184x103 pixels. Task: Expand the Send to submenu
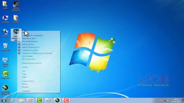[39, 67]
